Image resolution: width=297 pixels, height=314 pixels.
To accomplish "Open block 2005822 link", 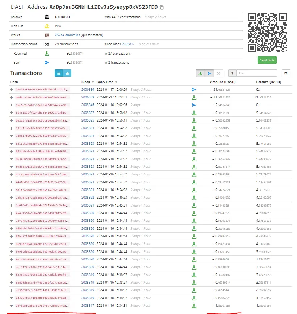I will pyautogui.click(x=88, y=198).
